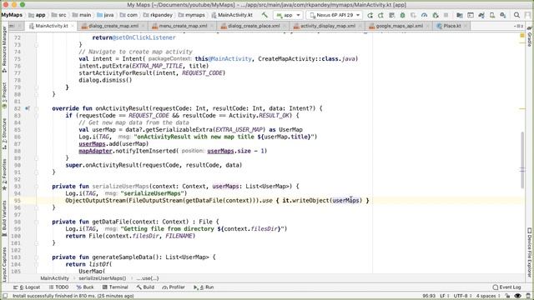Click the Search Everywhere magnifier icon
Screen dimensions: 534x300
point(516,15)
